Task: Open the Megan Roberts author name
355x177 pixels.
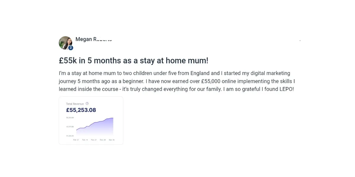Action: tap(94, 39)
